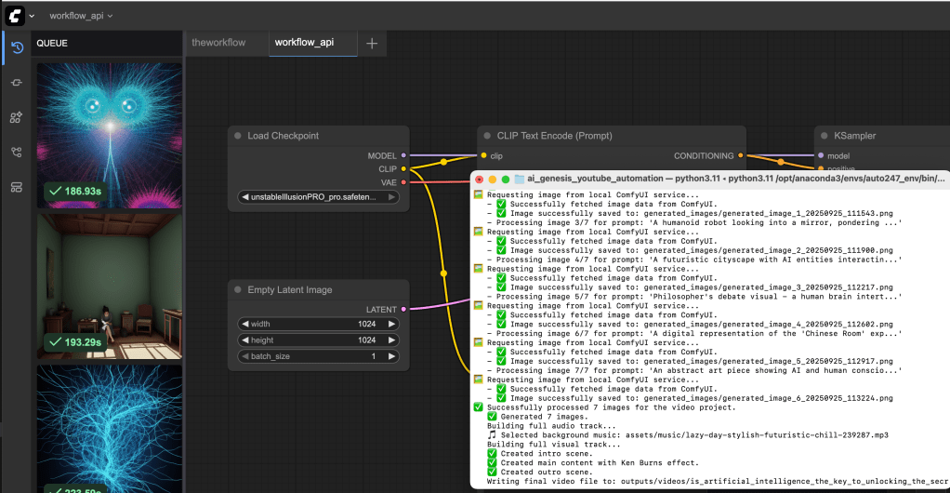
Task: Click the batch_size value field
Action: pos(318,356)
